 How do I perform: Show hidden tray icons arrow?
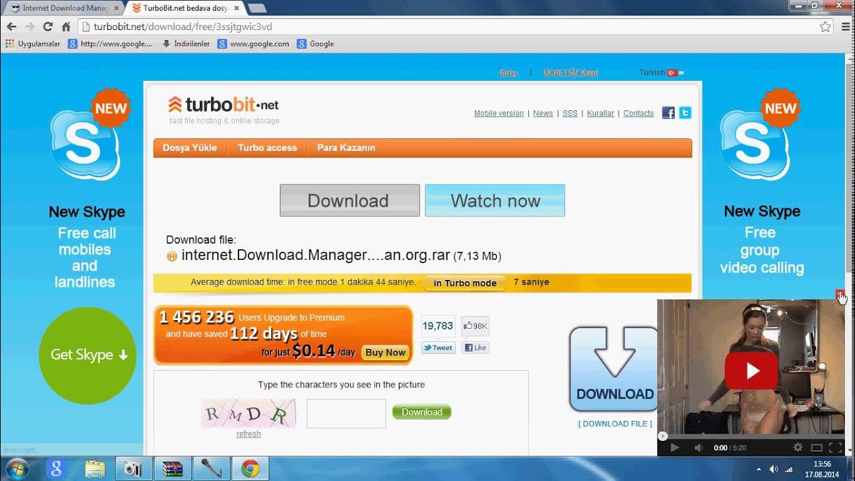[x=759, y=469]
